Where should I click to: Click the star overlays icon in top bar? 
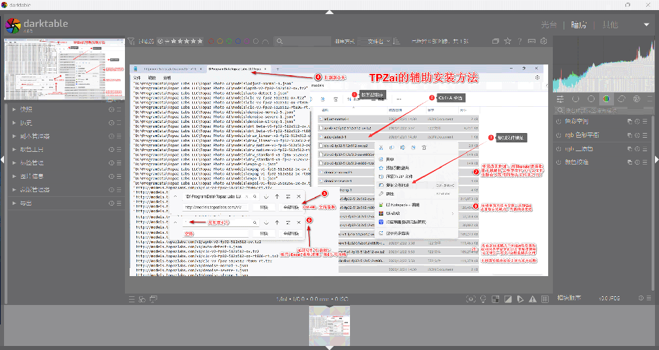pyautogui.click(x=508, y=41)
